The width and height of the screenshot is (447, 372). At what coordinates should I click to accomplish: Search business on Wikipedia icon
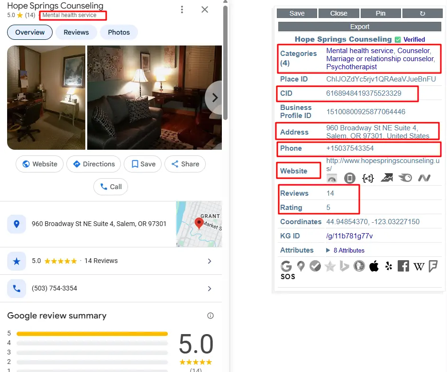tap(419, 267)
